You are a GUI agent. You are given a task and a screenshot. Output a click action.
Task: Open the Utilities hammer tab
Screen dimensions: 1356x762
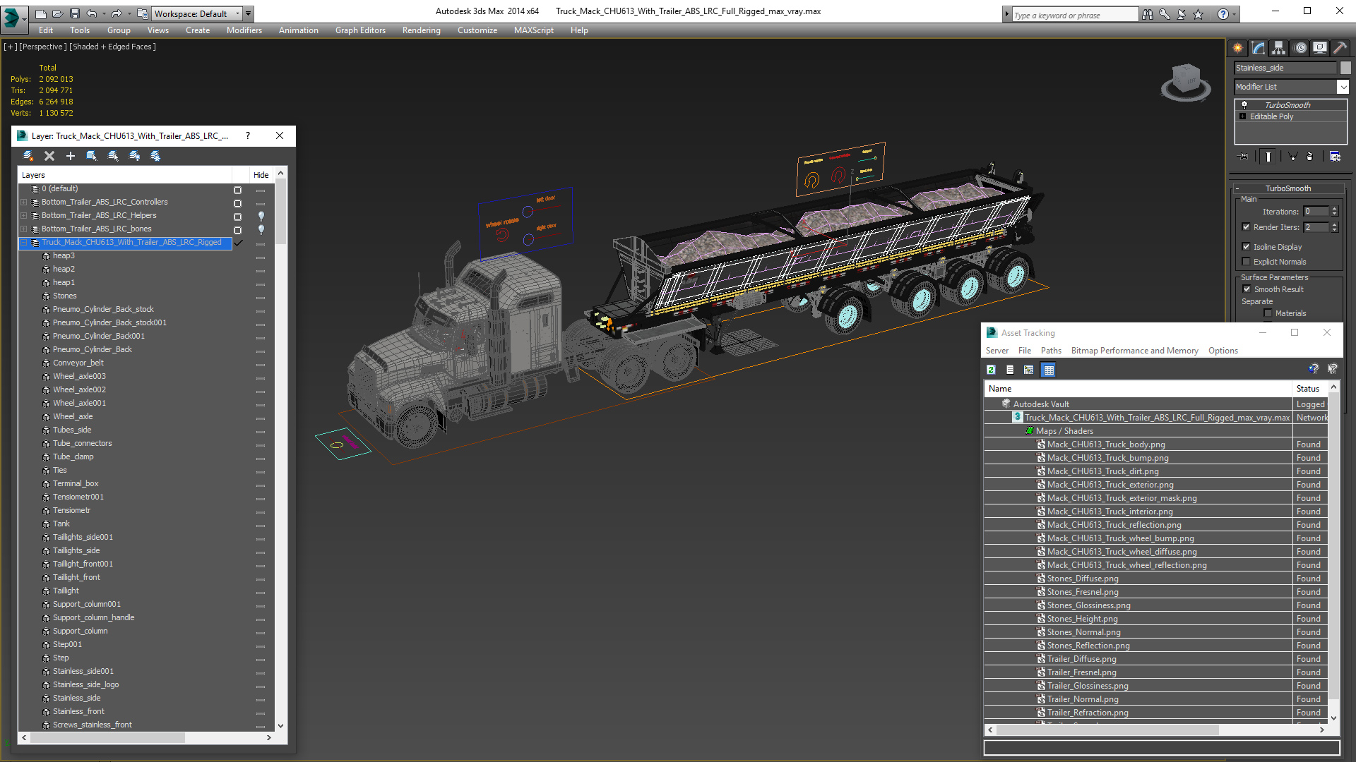[1340, 48]
